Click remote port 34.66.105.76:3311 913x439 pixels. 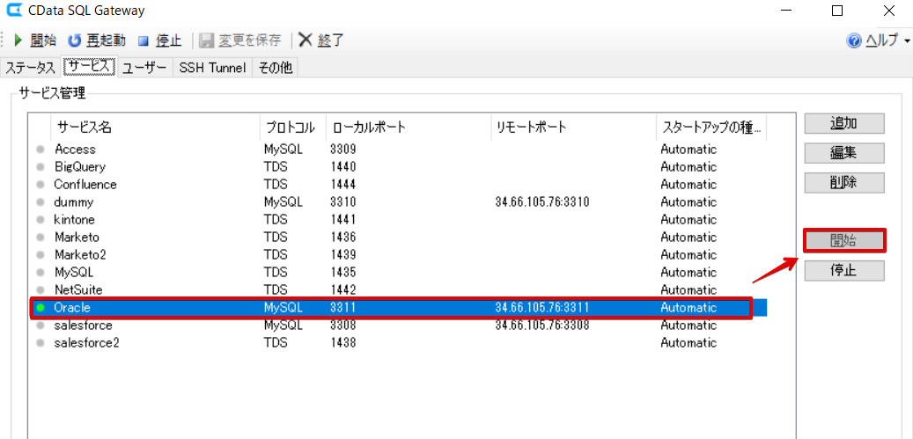542,308
